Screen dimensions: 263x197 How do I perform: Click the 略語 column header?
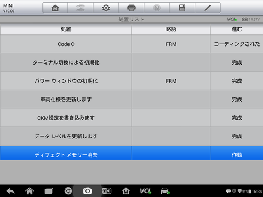point(171,29)
